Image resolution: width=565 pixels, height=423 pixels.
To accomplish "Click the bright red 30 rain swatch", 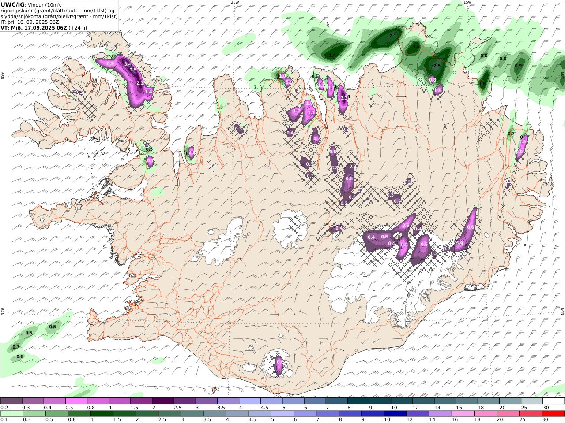I will pos(554,414).
